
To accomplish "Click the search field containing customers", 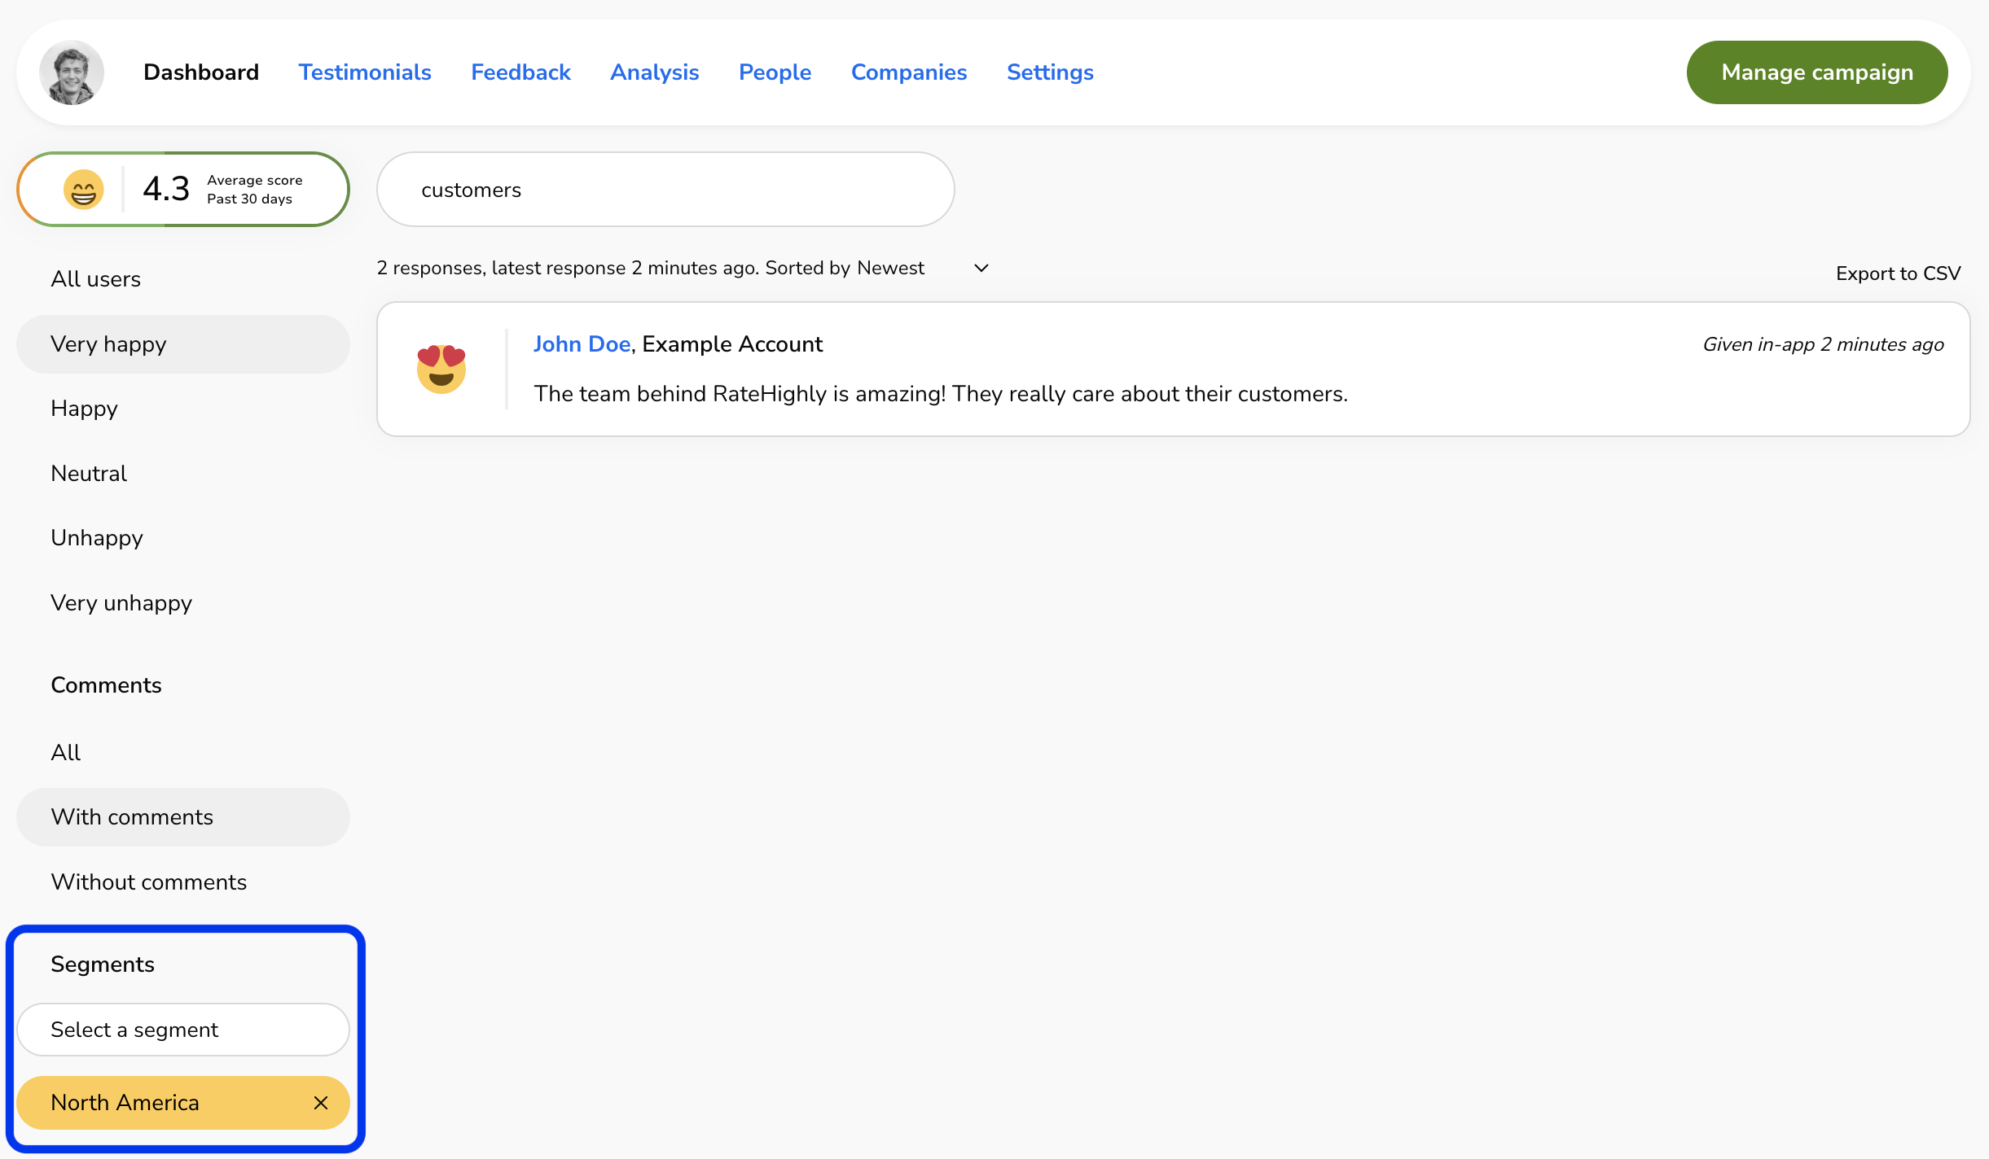I will [x=665, y=190].
